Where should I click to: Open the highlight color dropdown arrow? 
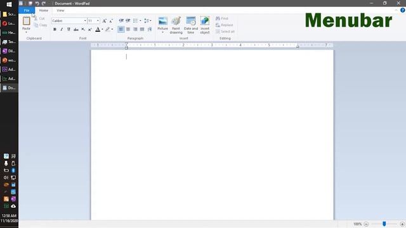point(112,29)
